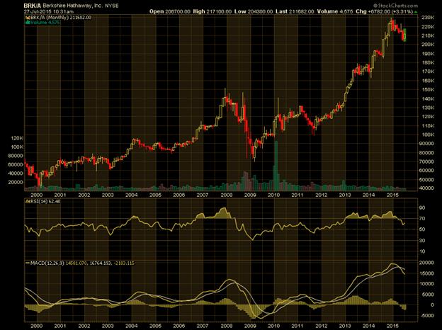Click the "BRK/A (Monthly) 211682.00" legend label
The height and width of the screenshot is (330, 442).
(61, 18)
